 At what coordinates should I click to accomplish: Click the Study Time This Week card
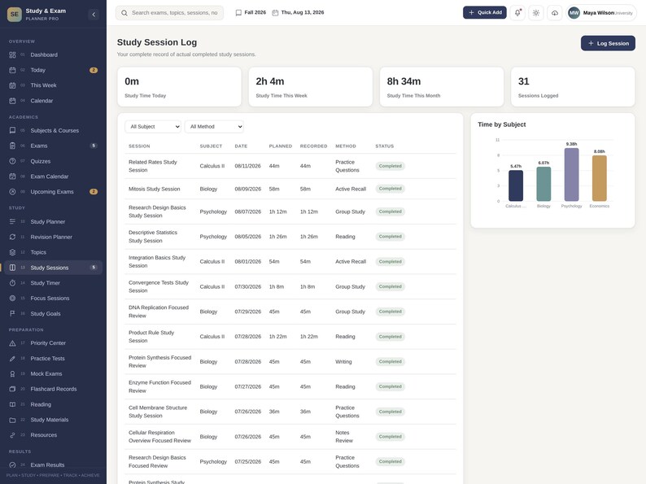click(x=311, y=87)
